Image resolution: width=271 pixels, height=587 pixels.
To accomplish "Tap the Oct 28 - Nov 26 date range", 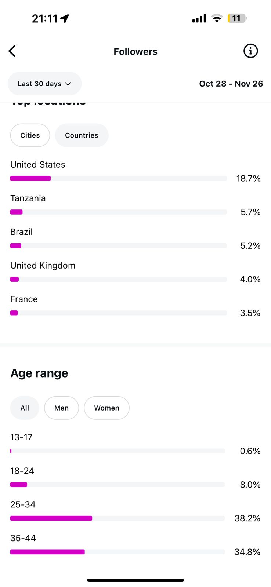I will [231, 84].
